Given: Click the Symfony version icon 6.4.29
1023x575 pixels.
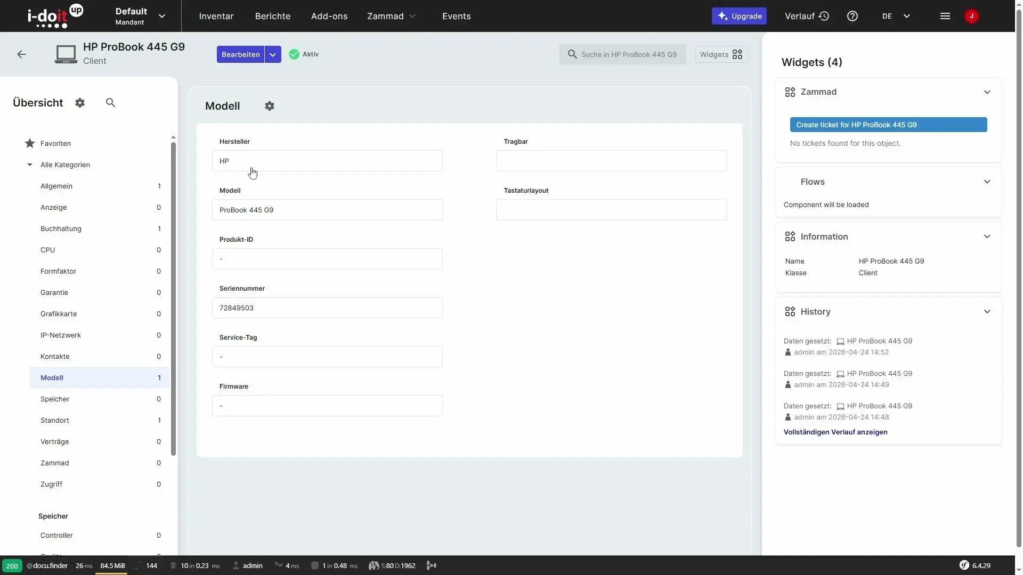Looking at the screenshot, I should 964,565.
